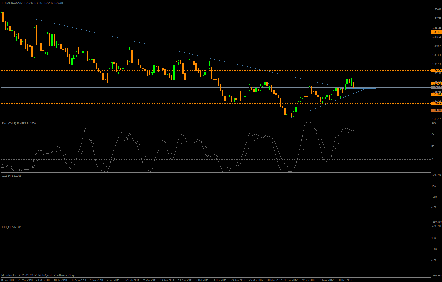Click the 7 Nov 2010 date label
442x282 pixels.
coord(96,280)
